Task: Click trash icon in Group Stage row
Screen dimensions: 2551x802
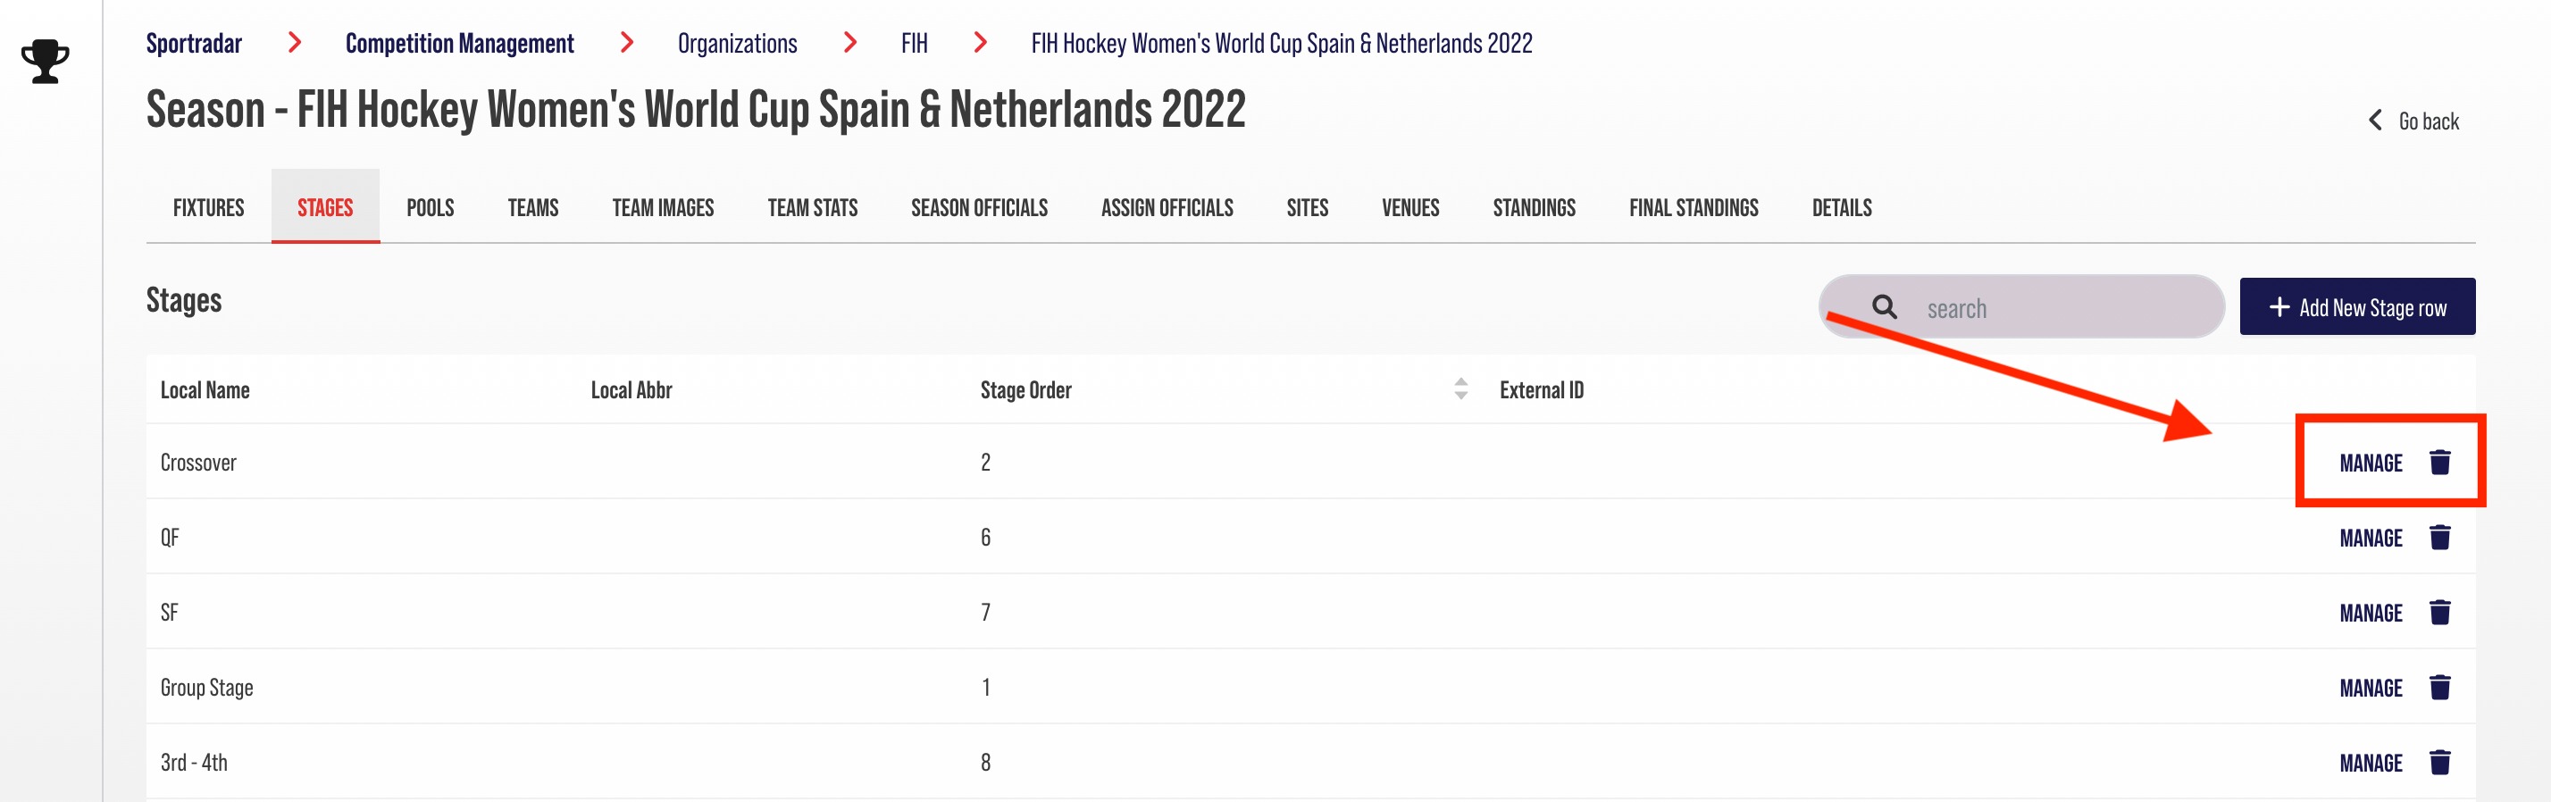Action: pyautogui.click(x=2439, y=687)
